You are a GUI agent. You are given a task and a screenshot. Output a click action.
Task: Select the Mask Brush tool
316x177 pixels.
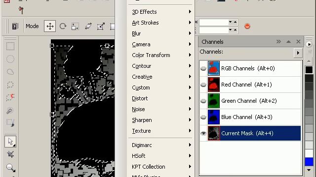(10, 122)
